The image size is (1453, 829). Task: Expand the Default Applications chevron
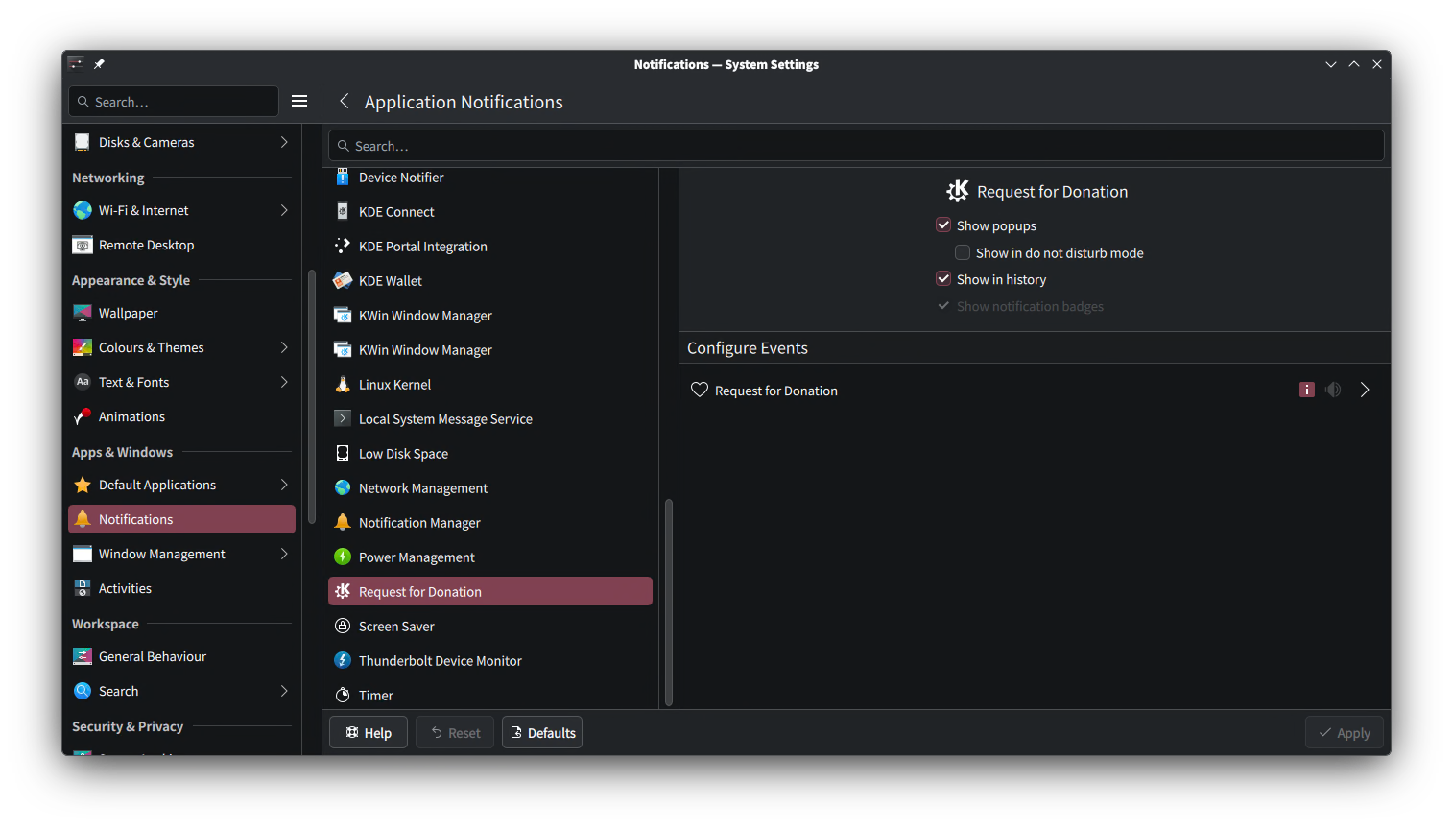click(284, 485)
